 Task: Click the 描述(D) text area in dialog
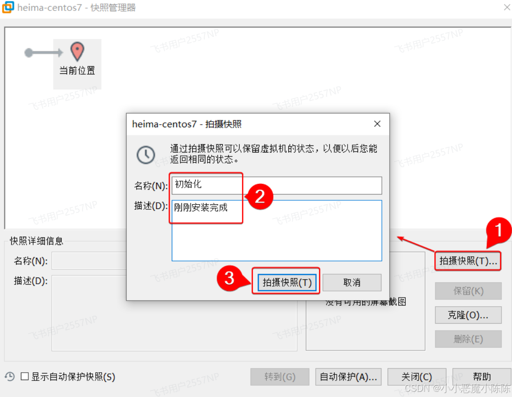[x=277, y=231]
